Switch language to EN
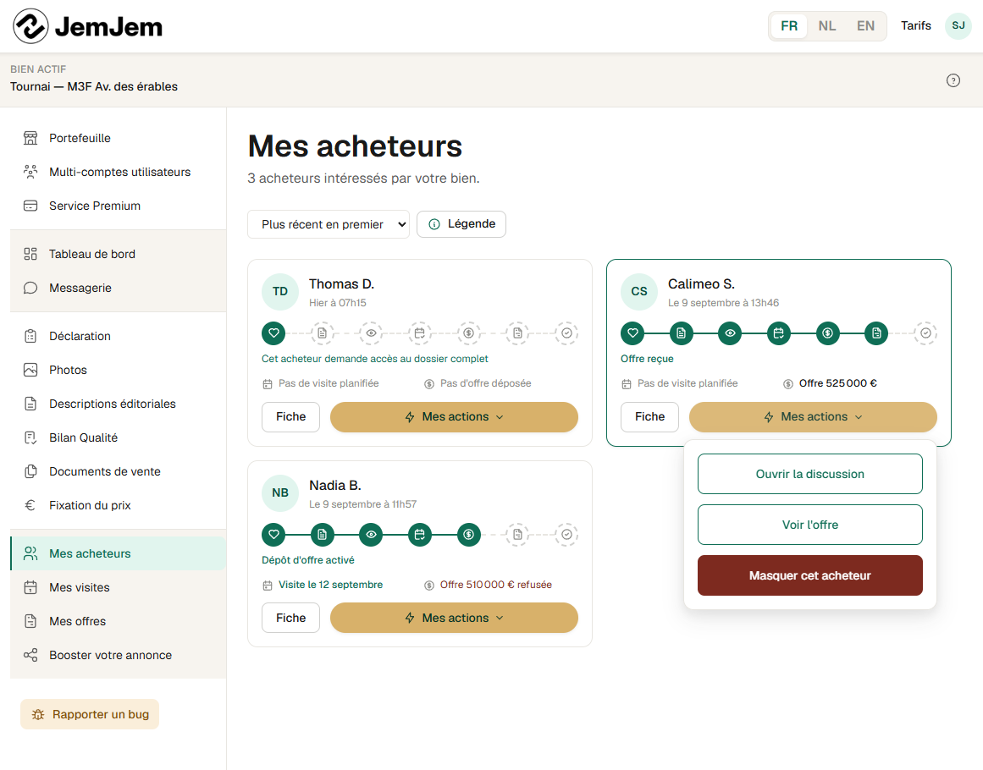This screenshot has height=770, width=983. tap(866, 25)
